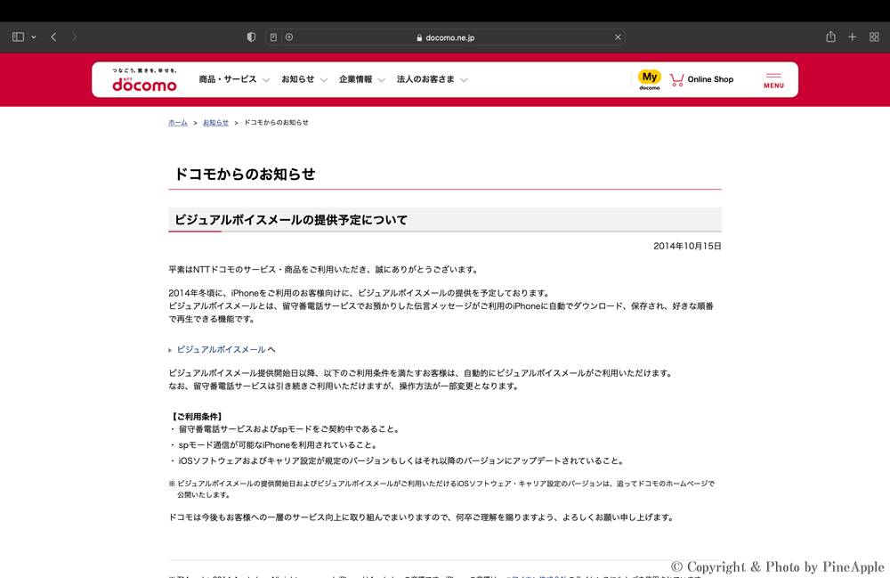This screenshot has width=890, height=578.
Task: Open the 法人のお客さま menu
Action: click(x=432, y=79)
